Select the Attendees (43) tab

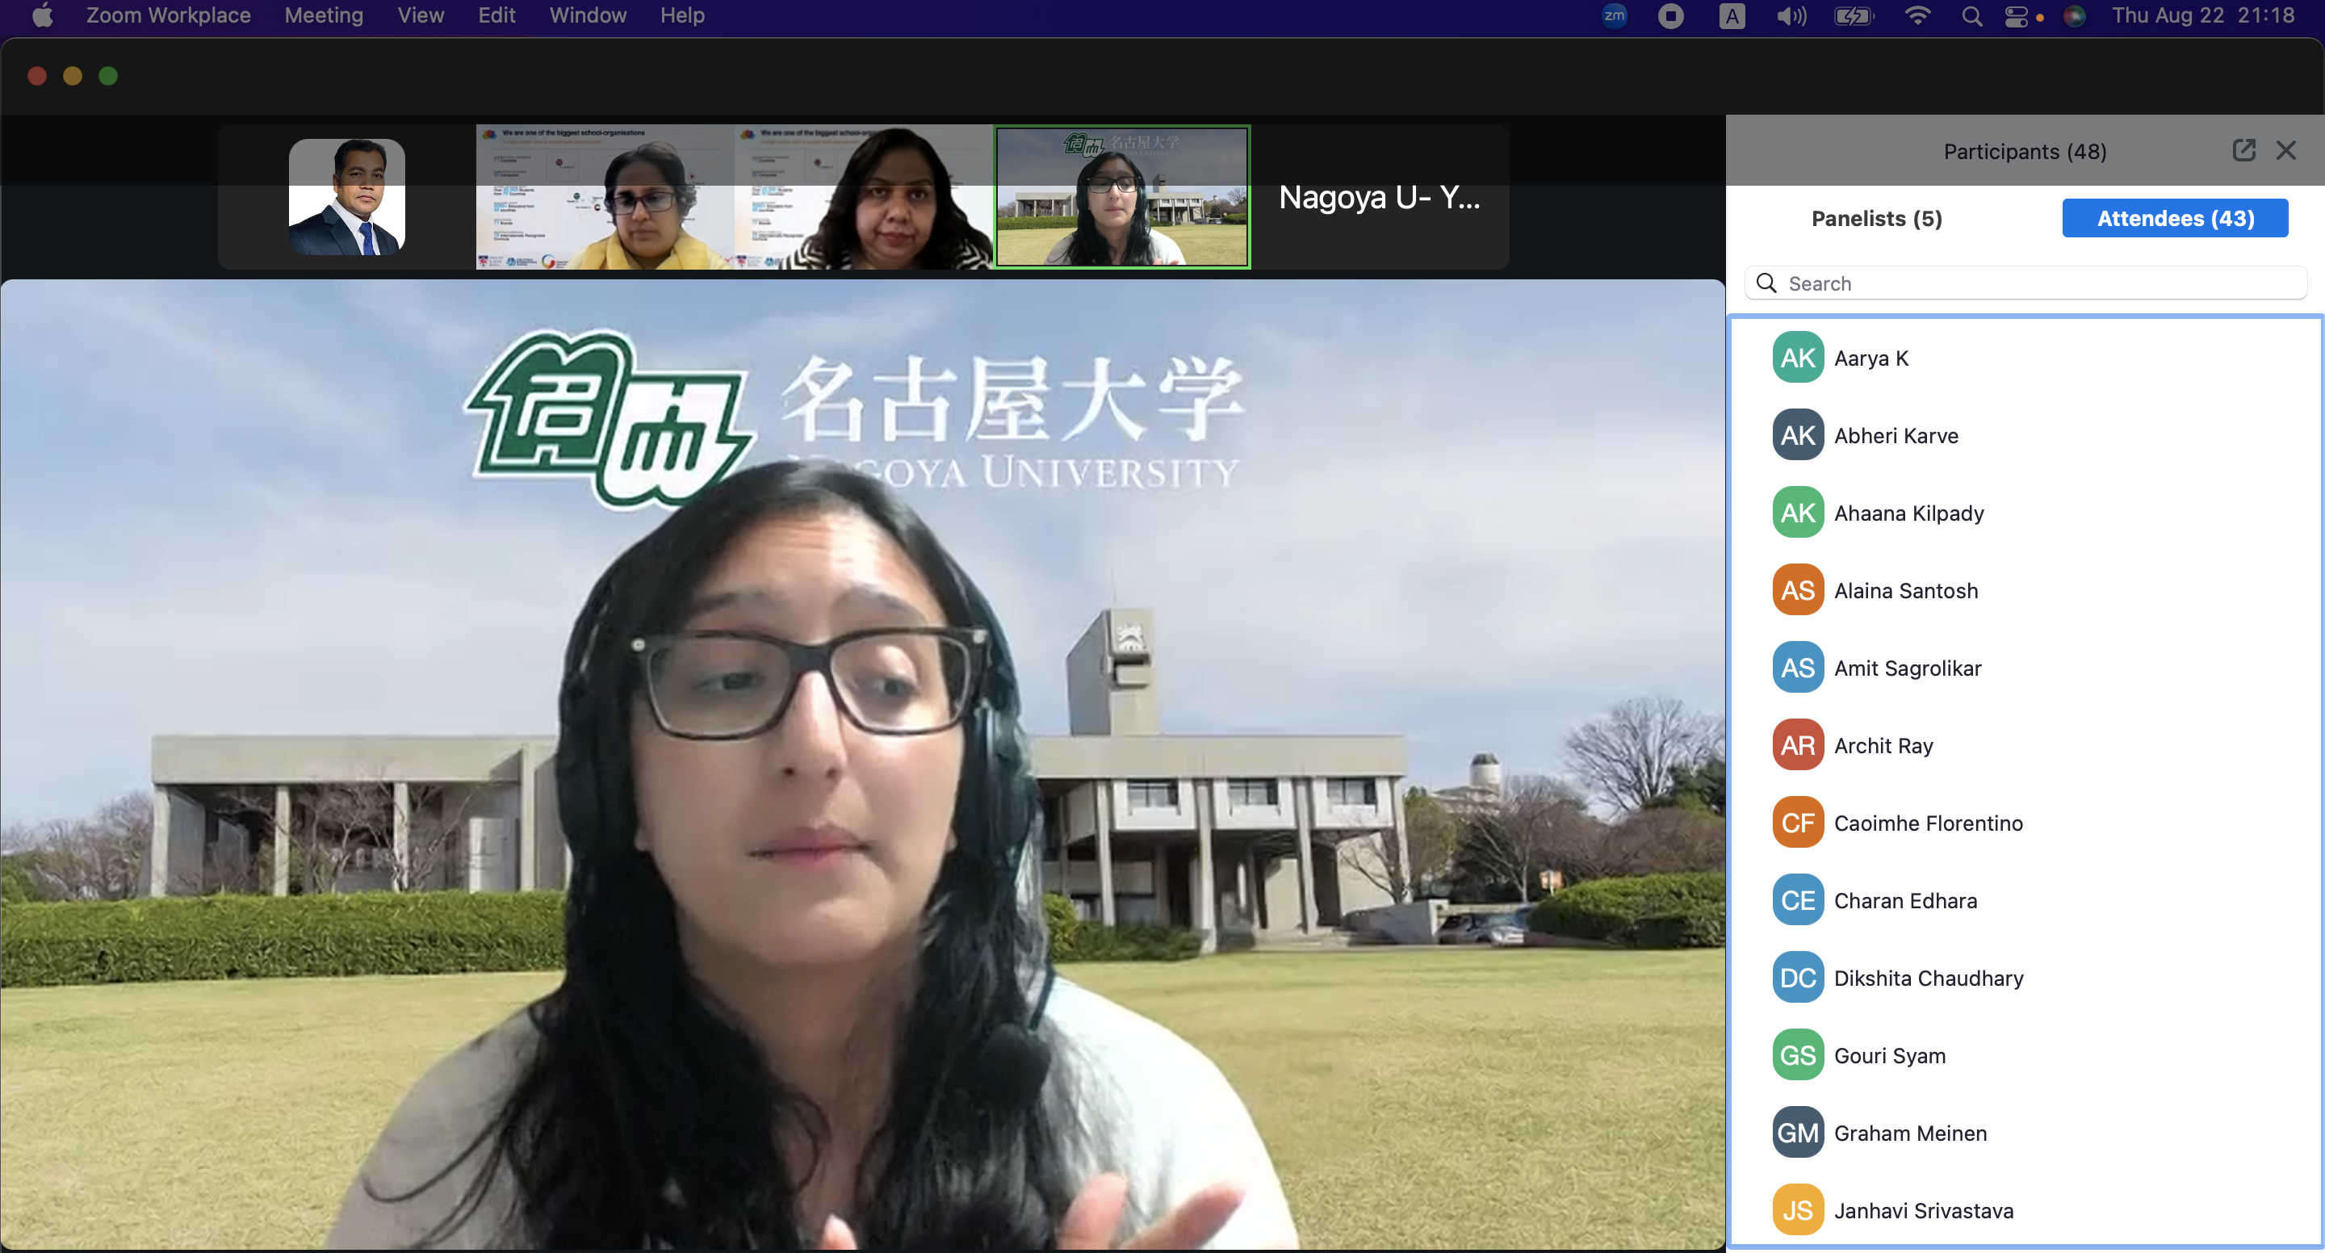2174,219
